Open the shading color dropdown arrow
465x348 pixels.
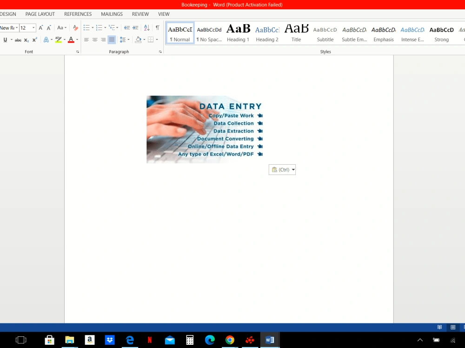point(144,39)
